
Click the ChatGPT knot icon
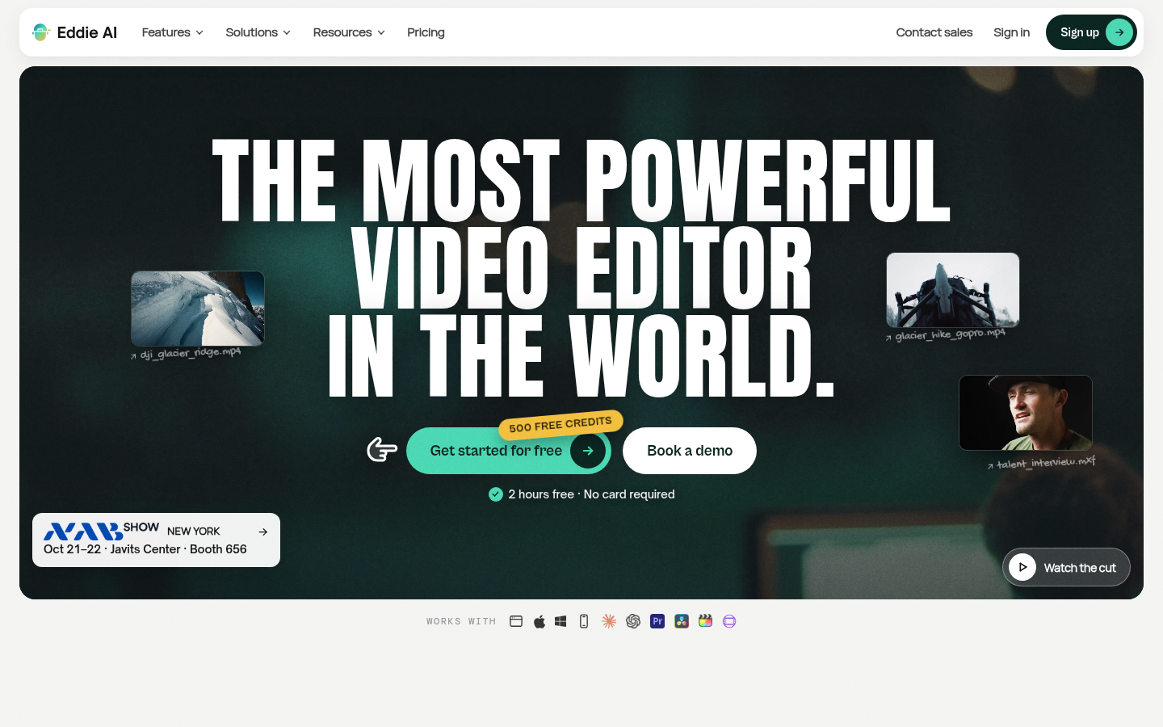[633, 621]
